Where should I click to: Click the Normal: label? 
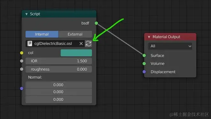[35, 77]
